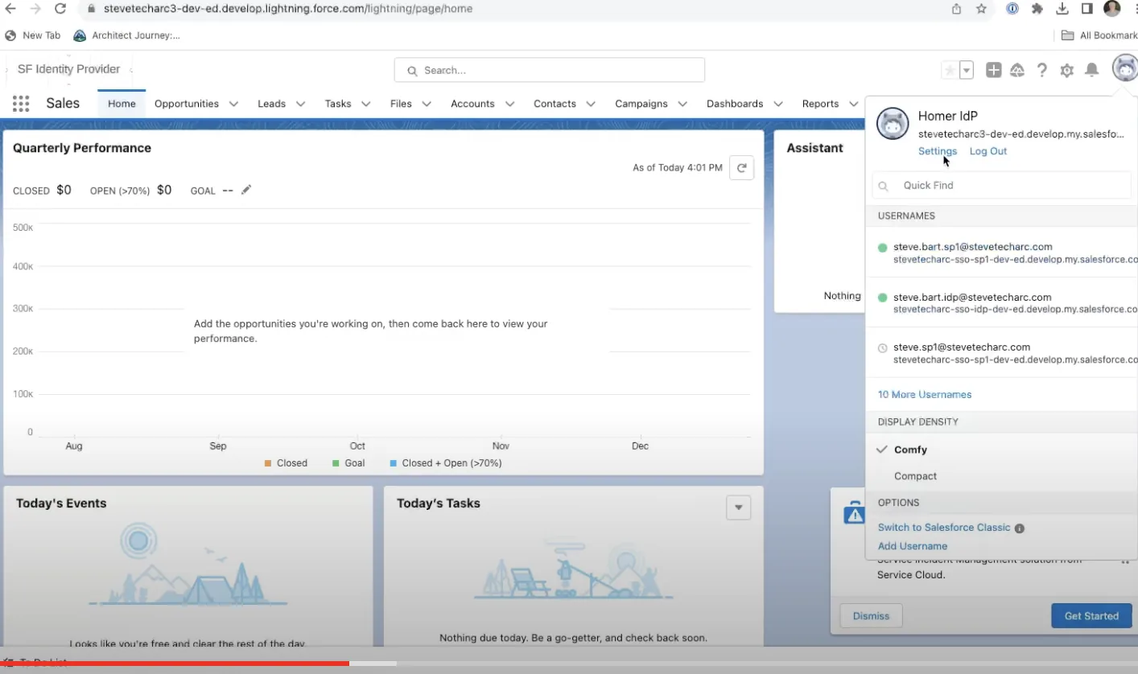Click the Favorites star icon
The width and height of the screenshot is (1138, 674).
(x=950, y=71)
